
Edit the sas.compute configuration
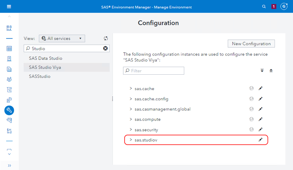click(x=260, y=119)
